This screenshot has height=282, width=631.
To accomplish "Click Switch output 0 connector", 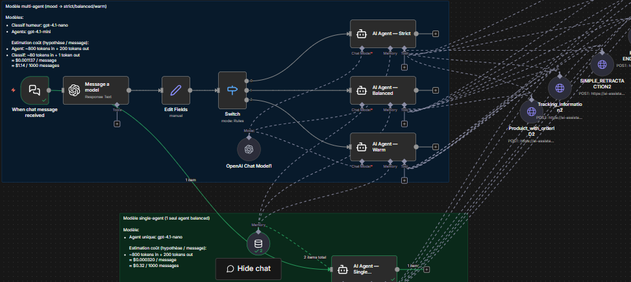I will 246,81.
